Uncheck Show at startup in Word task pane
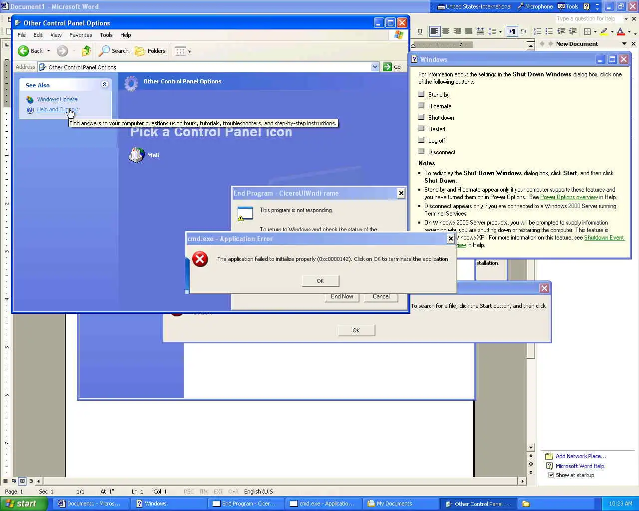Viewport: 639px width, 511px height. (551, 475)
